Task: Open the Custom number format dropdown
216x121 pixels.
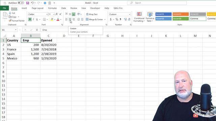Action: pos(130,14)
